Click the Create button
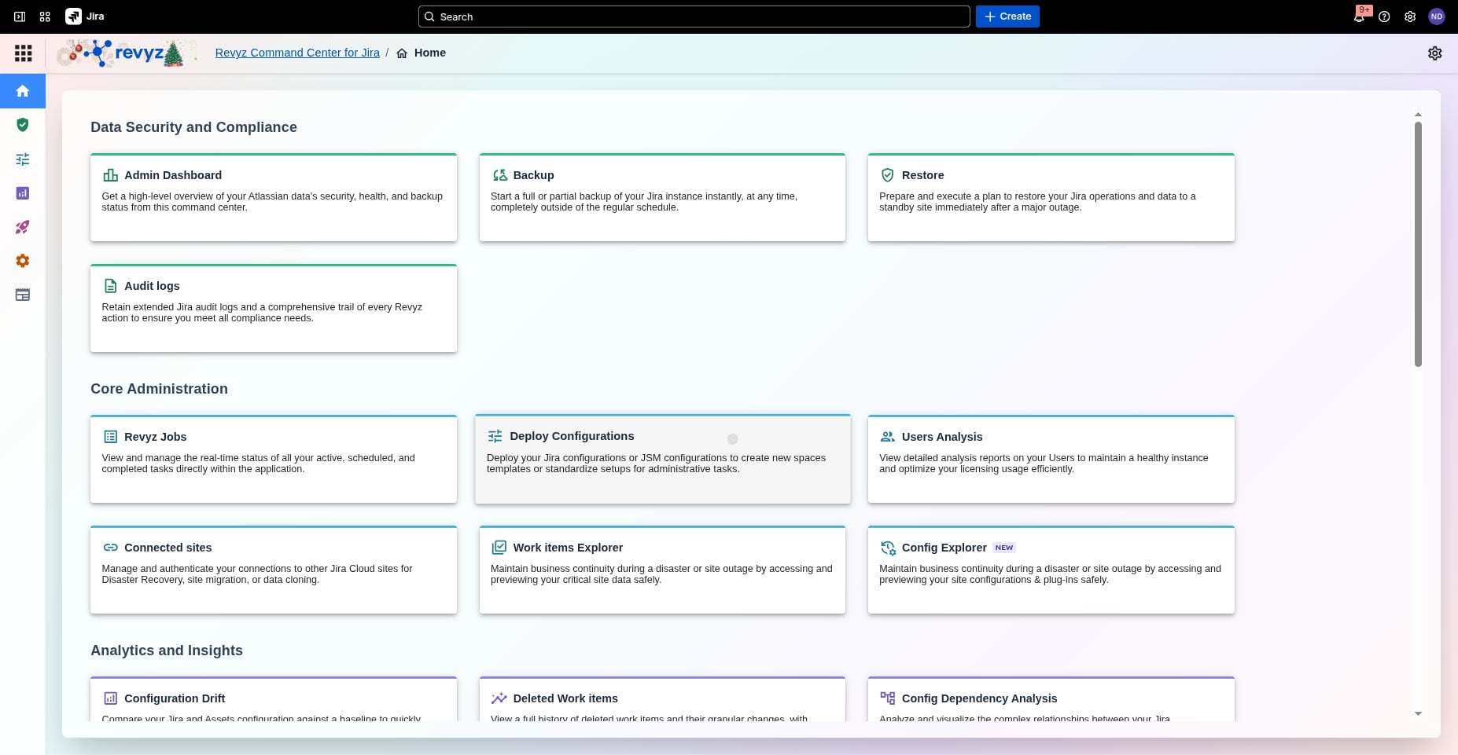Viewport: 1458px width, 755px height. [x=1007, y=16]
